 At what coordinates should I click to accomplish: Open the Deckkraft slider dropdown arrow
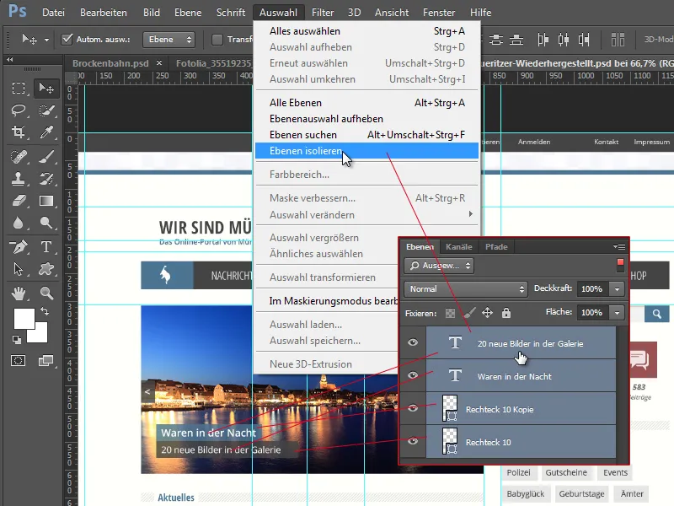617,289
